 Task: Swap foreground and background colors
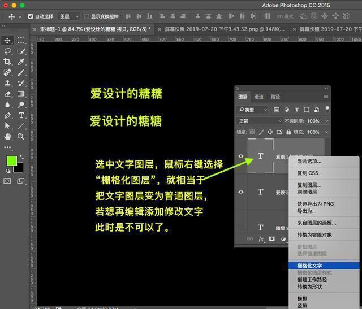click(21, 157)
